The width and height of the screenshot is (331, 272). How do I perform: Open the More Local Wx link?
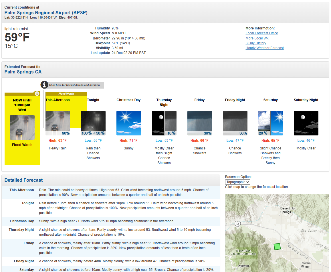[257, 38]
